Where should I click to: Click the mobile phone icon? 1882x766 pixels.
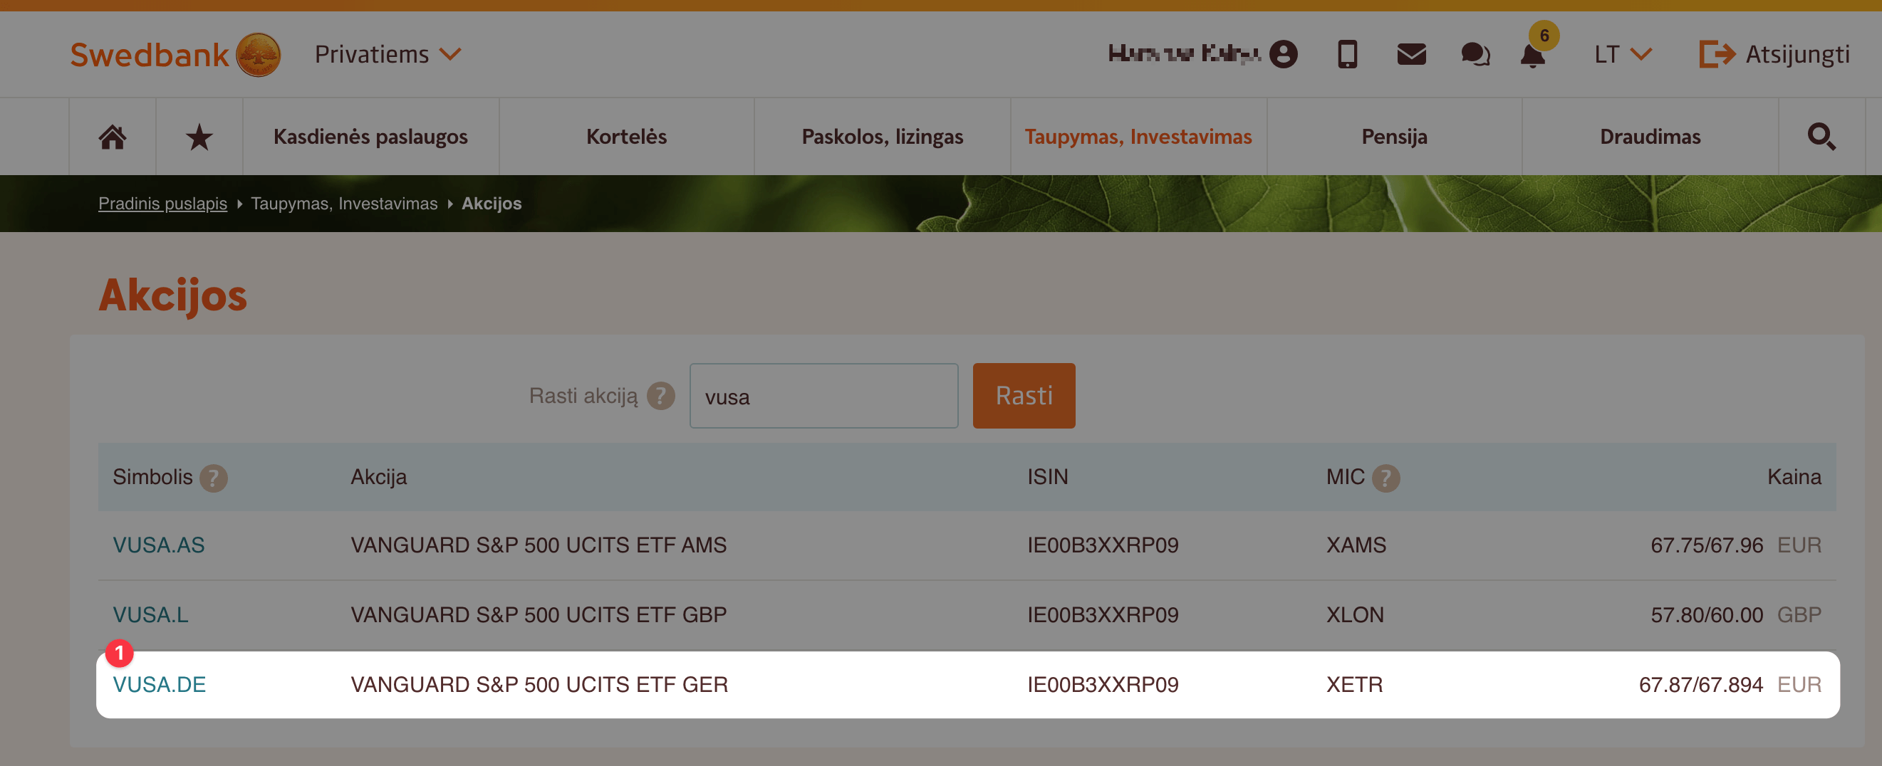click(x=1347, y=54)
